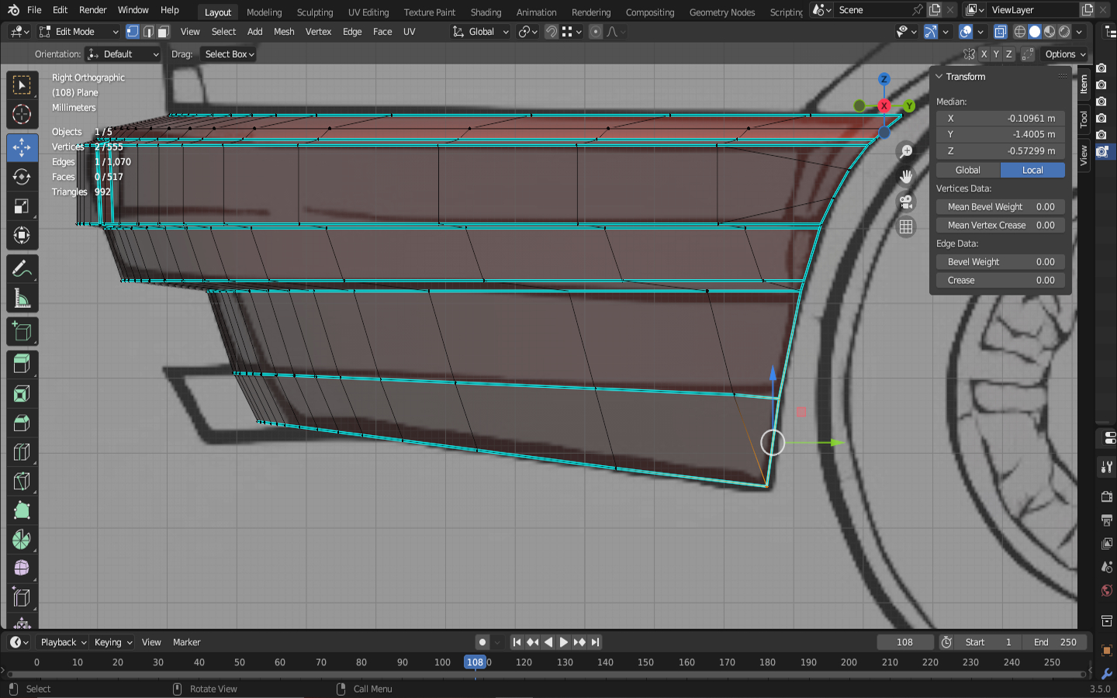This screenshot has height=698, width=1117.
Task: Open the Orientation Default dropdown
Action: click(x=123, y=54)
